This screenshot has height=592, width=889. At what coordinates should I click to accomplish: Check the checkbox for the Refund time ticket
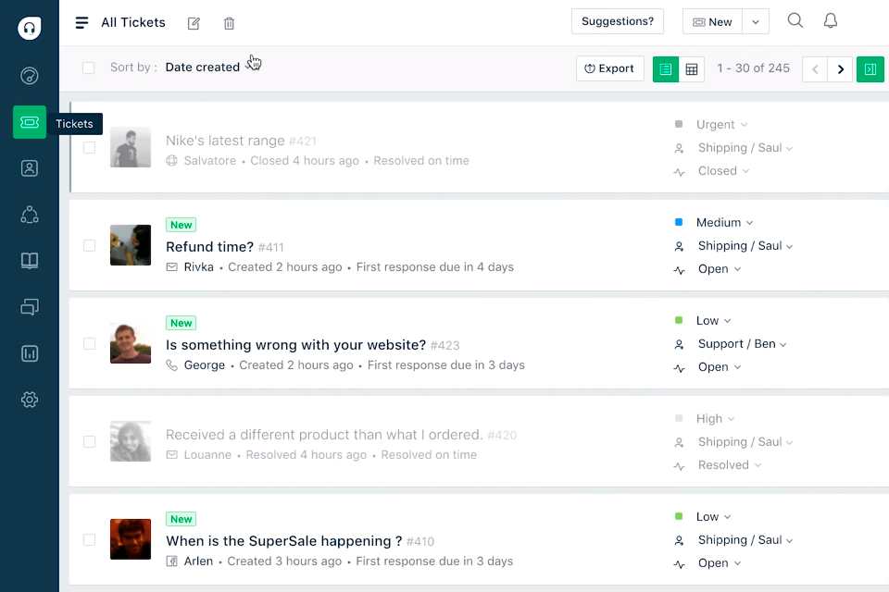coord(89,245)
